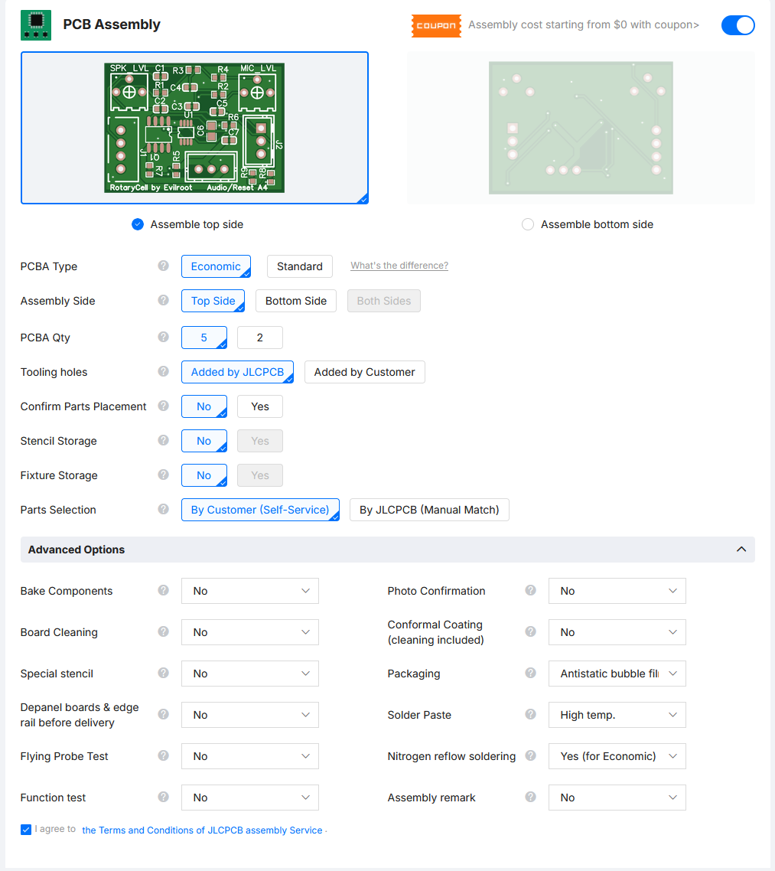Open help icon for Parts Selection
The width and height of the screenshot is (775, 871).
click(x=163, y=509)
